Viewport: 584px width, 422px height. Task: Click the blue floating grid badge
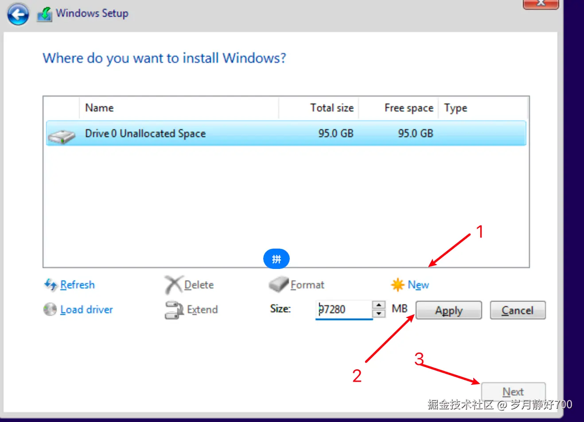coord(276,259)
